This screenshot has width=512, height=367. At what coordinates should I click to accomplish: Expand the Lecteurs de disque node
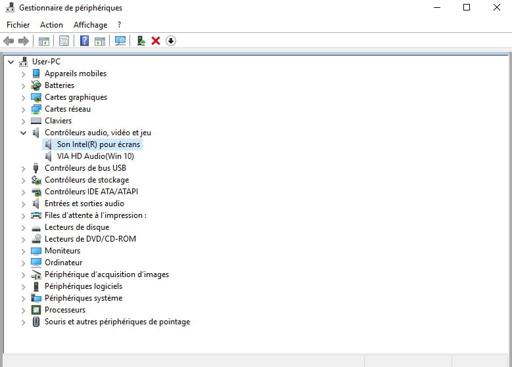click(x=24, y=228)
